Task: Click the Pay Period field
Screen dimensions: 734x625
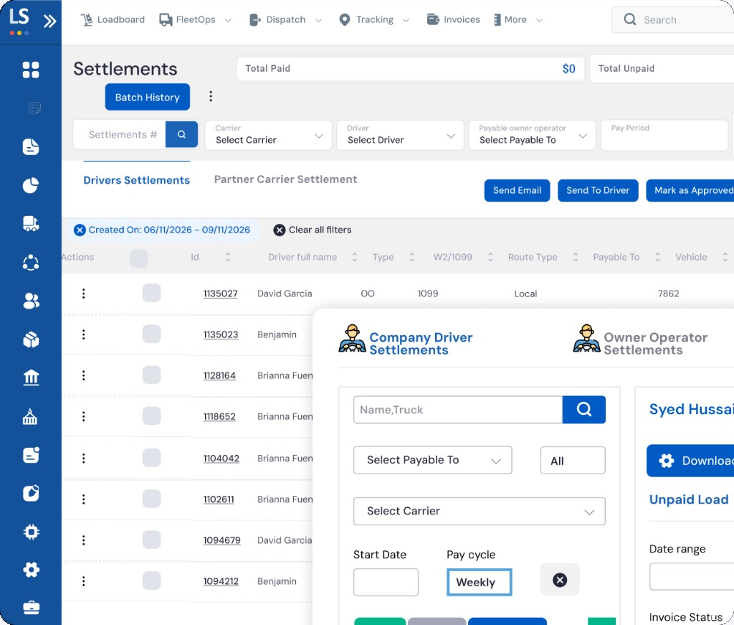Action: [664, 135]
